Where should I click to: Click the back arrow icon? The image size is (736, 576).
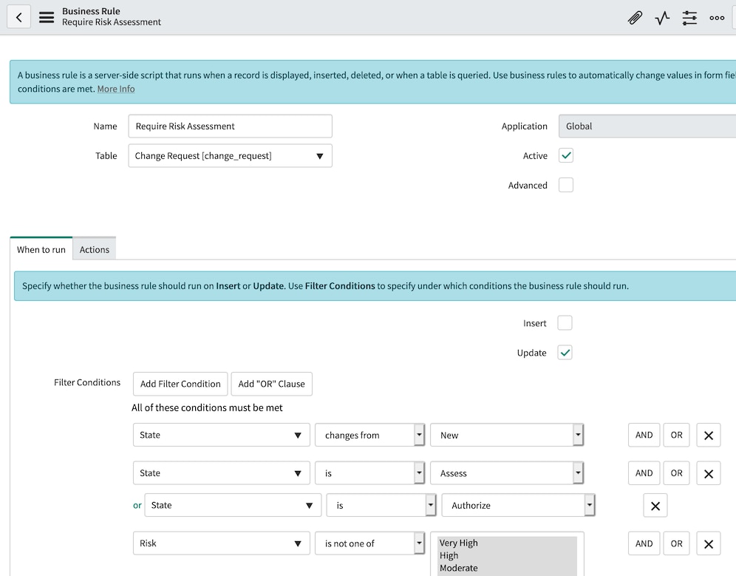coord(18,16)
